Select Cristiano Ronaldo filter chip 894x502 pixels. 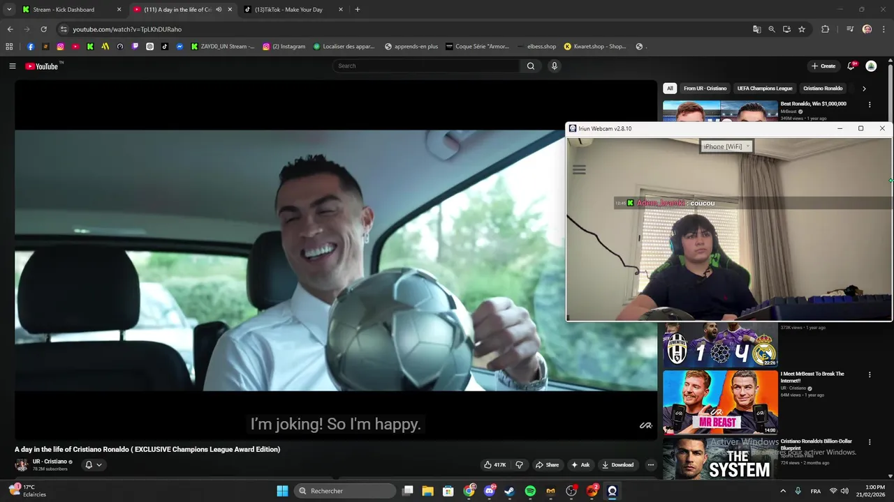point(823,89)
